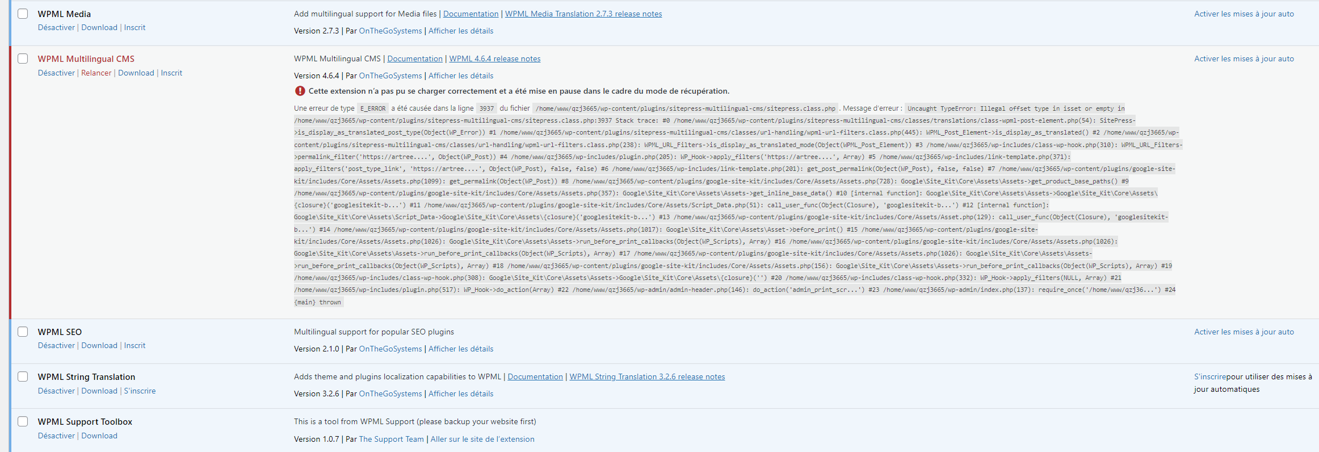The height and width of the screenshot is (452, 1319).
Task: Click Désactiver under WPML Media
Action: click(x=56, y=27)
